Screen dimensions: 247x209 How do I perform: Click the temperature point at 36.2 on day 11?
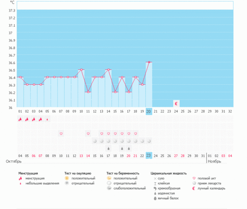[x=88, y=92]
